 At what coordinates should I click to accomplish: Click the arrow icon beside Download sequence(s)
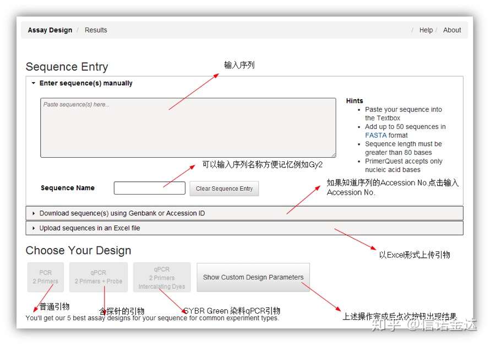[x=34, y=213]
